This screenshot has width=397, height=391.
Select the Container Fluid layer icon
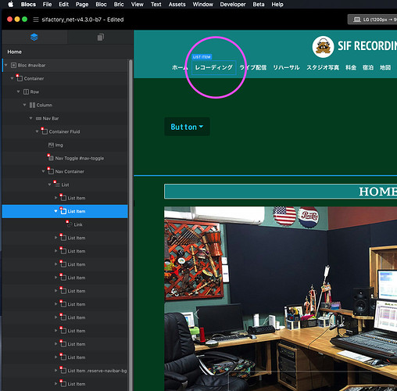point(45,131)
